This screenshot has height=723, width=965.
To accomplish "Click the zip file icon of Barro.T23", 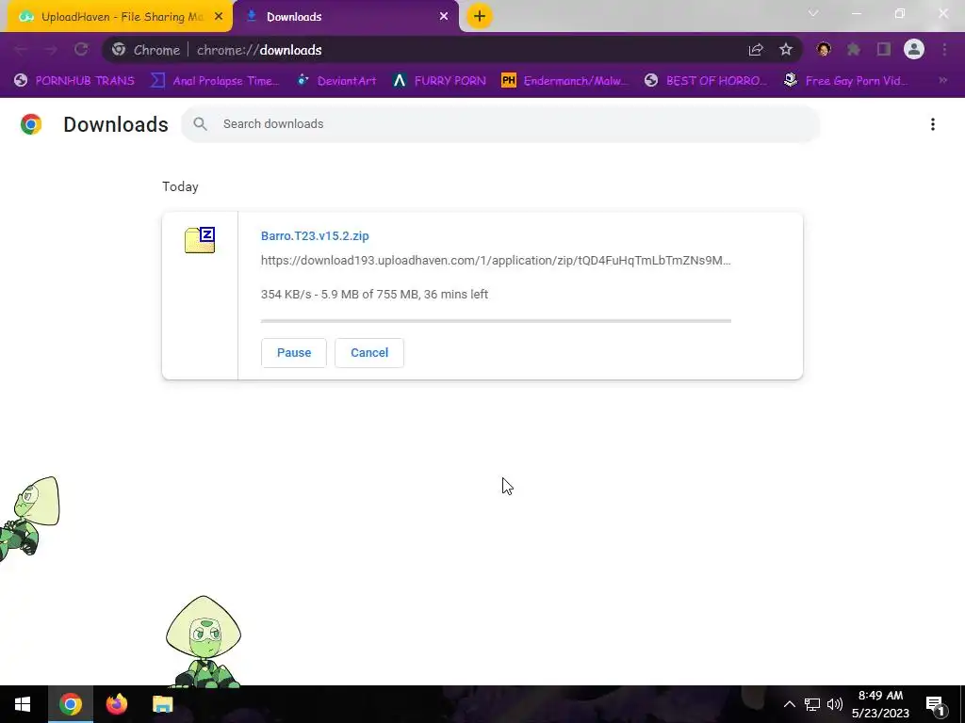I will click(x=200, y=240).
